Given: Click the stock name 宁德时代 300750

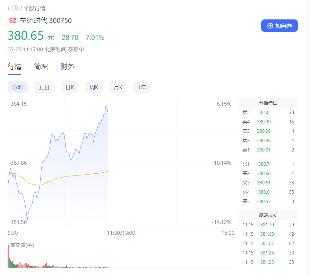Looking at the screenshot, I should [x=45, y=20].
